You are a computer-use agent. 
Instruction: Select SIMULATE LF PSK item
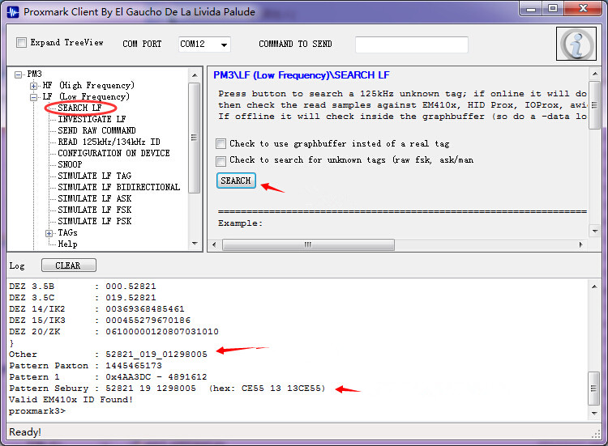(x=95, y=221)
